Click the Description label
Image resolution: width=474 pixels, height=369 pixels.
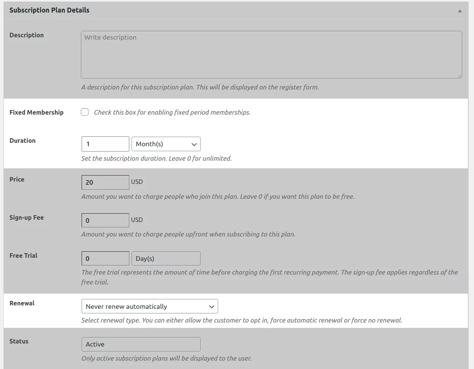click(27, 35)
